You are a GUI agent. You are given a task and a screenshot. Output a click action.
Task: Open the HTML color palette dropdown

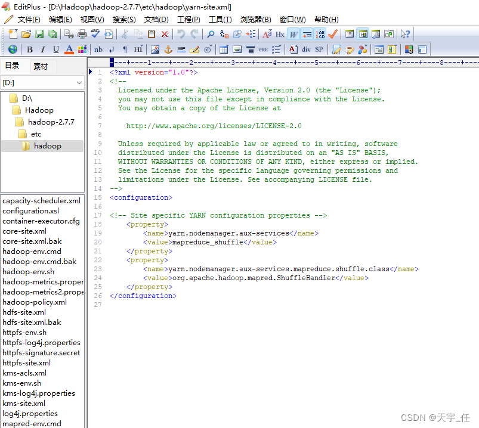(82, 49)
